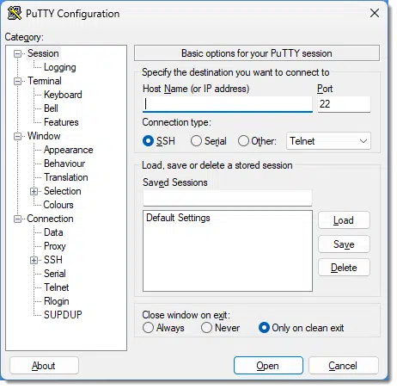The width and height of the screenshot is (397, 389).
Task: Open Features settings panel
Action: click(x=61, y=122)
